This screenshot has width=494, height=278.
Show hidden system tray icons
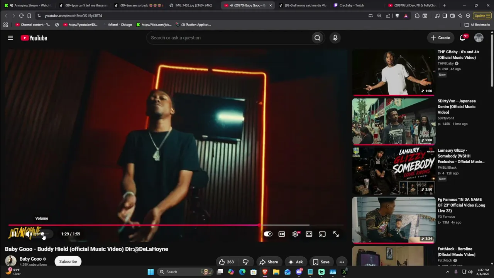pyautogui.click(x=448, y=272)
